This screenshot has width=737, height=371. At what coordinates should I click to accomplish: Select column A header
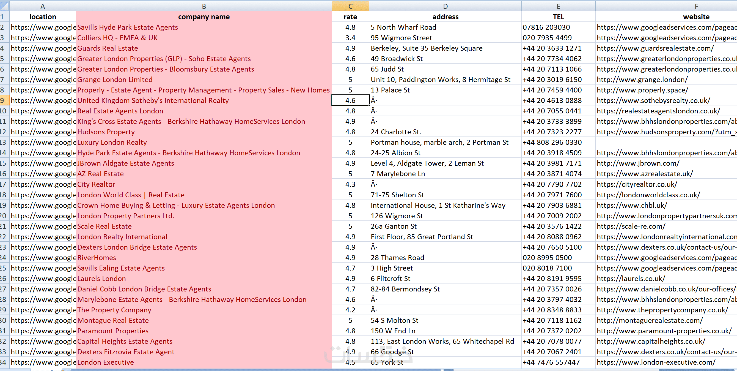[43, 6]
